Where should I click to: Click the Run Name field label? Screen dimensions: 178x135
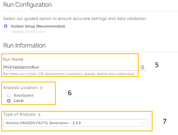coord(13,59)
